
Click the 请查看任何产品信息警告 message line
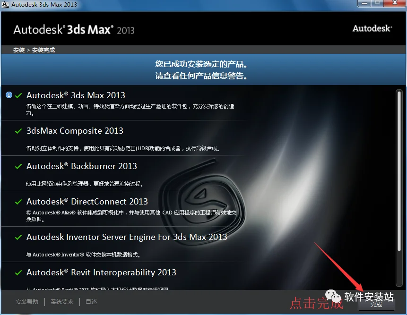[201, 76]
